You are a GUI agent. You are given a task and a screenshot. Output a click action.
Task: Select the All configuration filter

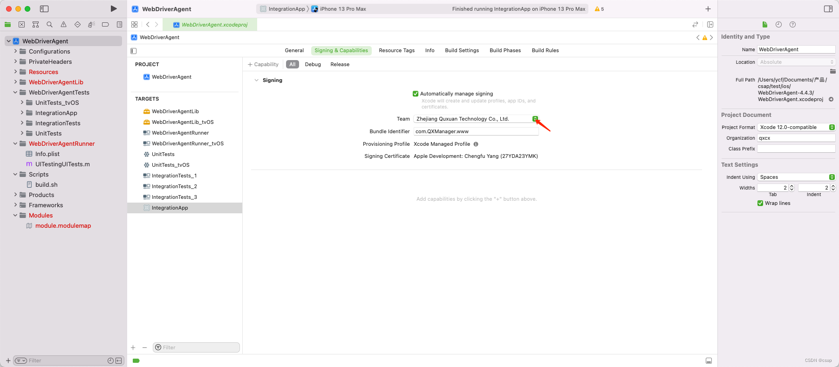(x=292, y=64)
